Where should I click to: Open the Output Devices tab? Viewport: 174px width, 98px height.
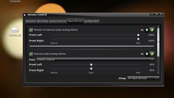pyautogui.click(x=58, y=21)
